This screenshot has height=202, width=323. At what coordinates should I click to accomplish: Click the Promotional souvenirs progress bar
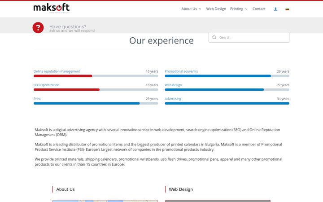pos(227,76)
